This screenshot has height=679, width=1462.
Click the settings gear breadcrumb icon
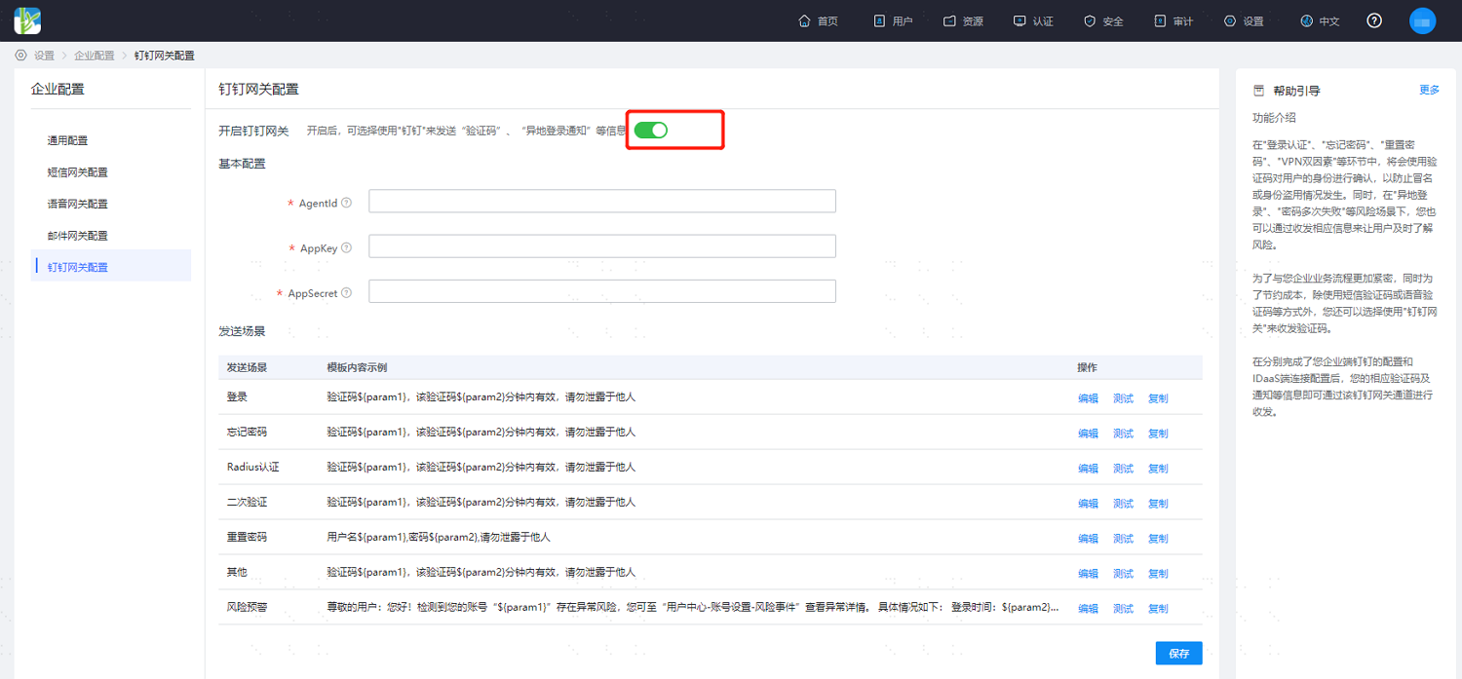coord(20,56)
